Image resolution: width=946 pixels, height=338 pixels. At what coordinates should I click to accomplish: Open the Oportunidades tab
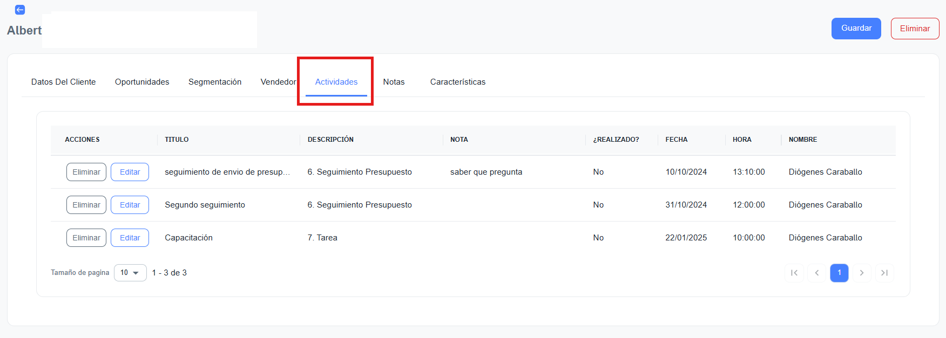click(142, 82)
